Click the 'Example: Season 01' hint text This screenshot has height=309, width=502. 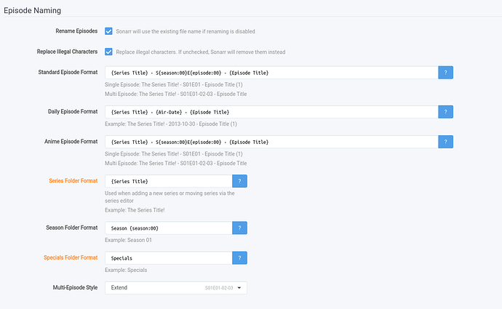pyautogui.click(x=128, y=240)
